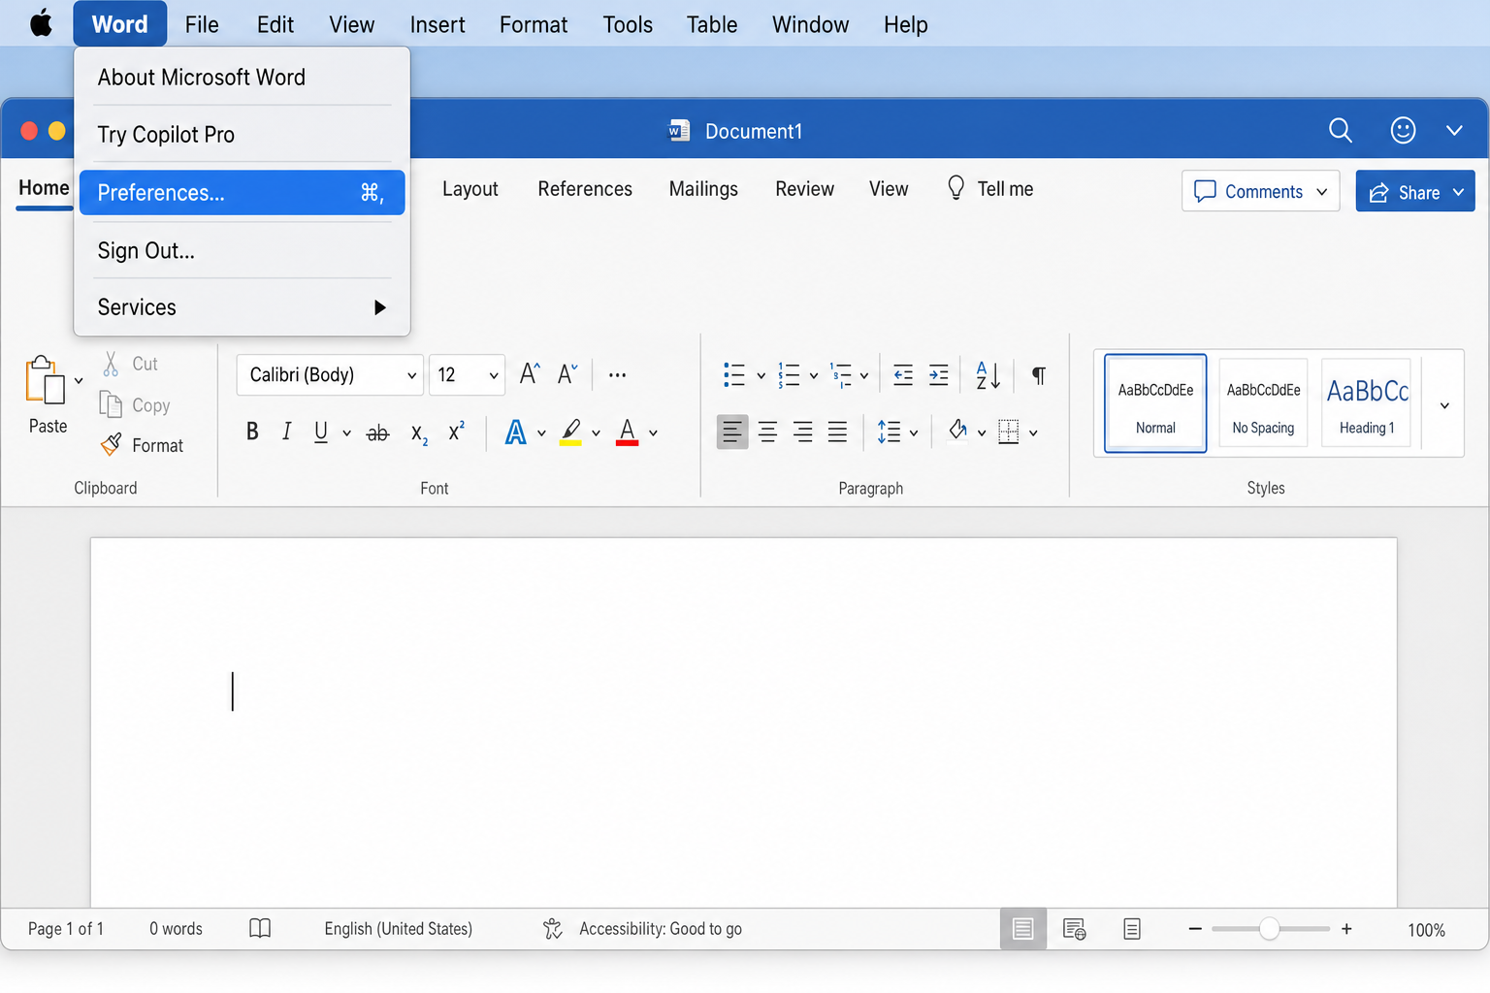Click the feedback smiley icon
The height and width of the screenshot is (993, 1490).
[x=1403, y=130]
